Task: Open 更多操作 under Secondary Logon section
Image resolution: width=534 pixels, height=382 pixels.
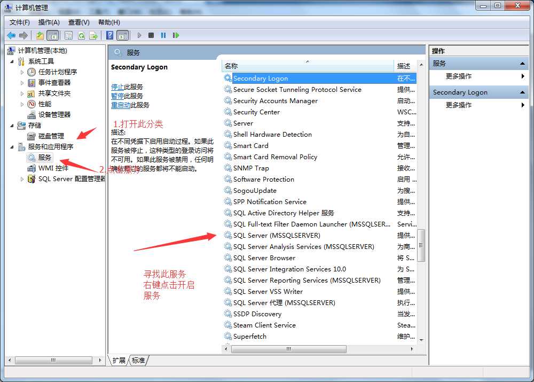Action: click(459, 105)
